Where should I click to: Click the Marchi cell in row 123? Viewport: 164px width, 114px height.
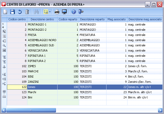(x=42, y=92)
